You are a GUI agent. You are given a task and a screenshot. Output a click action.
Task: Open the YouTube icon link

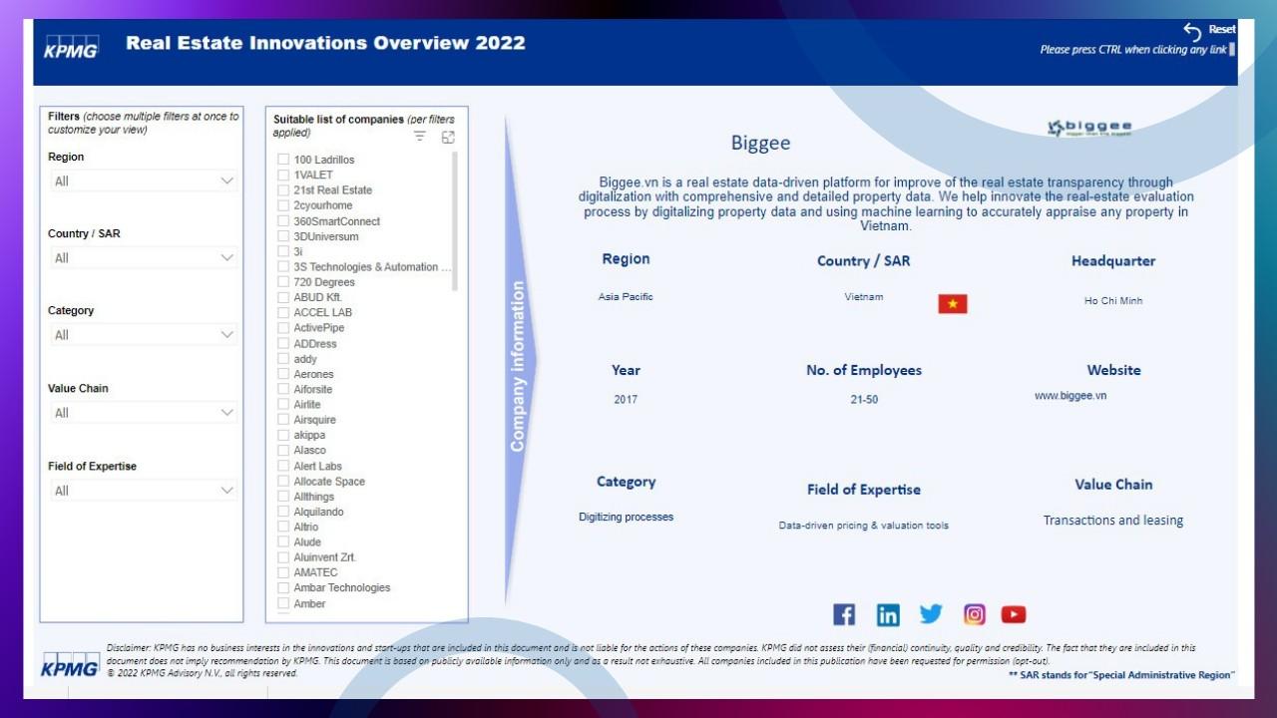click(x=1014, y=614)
